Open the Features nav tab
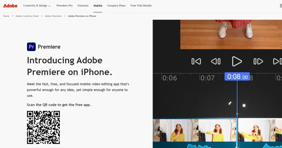The width and height of the screenshot is (282, 148). click(x=83, y=6)
